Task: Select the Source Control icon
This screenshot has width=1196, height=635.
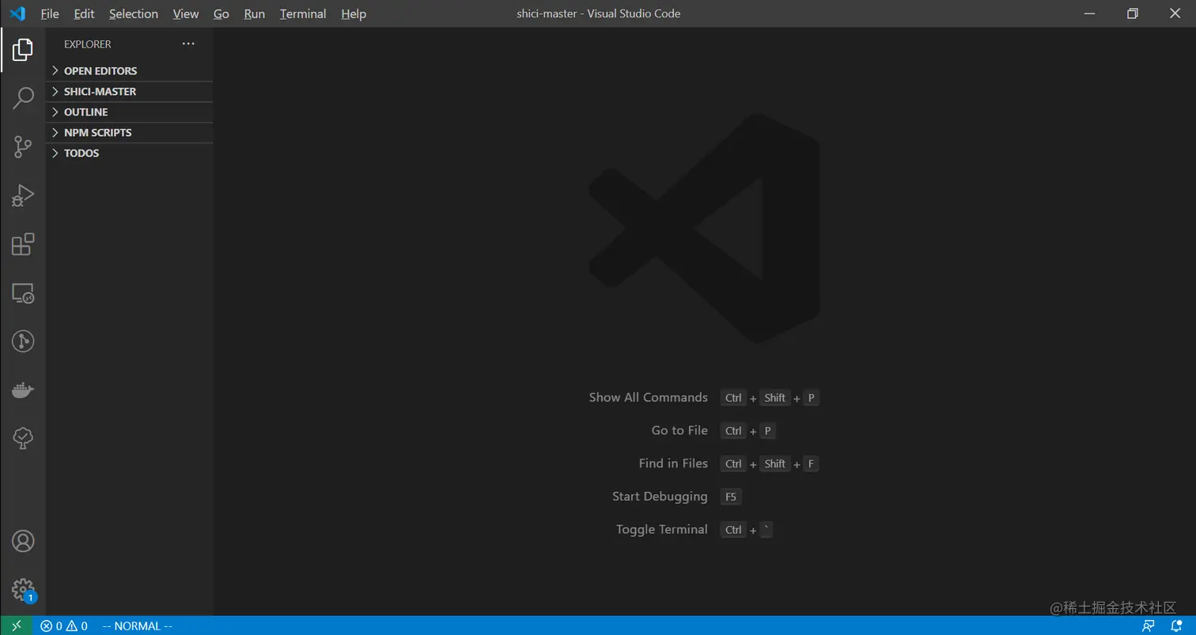Action: tap(21, 146)
